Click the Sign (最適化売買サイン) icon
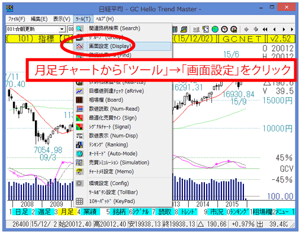The height and width of the screenshot is (235, 302). (79, 118)
